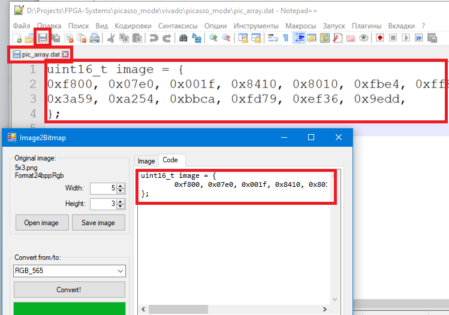Toggle Word wrap in the toolbar

[x=273, y=38]
